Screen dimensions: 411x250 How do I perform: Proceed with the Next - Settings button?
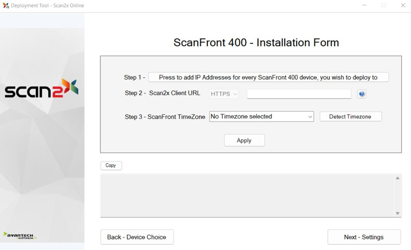(364, 237)
